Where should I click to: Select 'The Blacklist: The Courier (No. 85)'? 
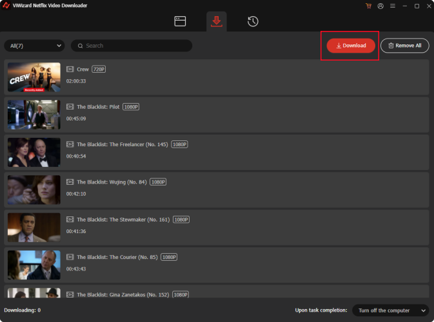point(117,258)
